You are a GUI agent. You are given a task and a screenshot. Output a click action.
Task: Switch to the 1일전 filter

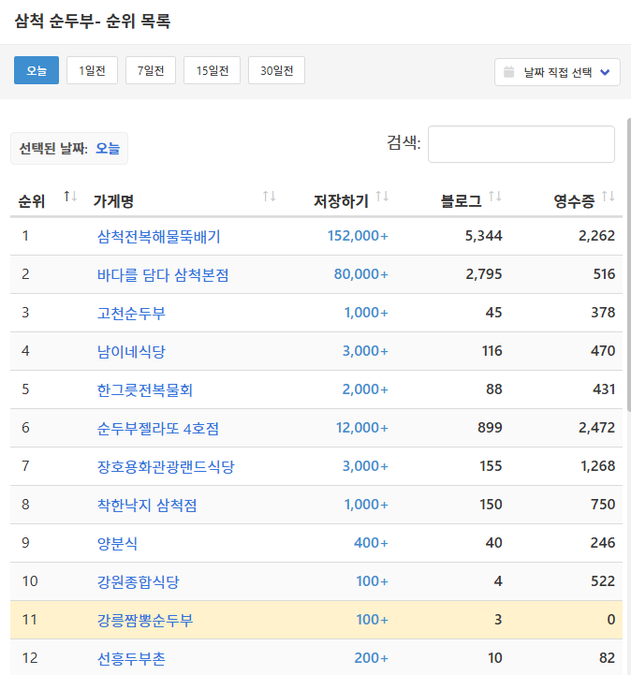click(92, 70)
